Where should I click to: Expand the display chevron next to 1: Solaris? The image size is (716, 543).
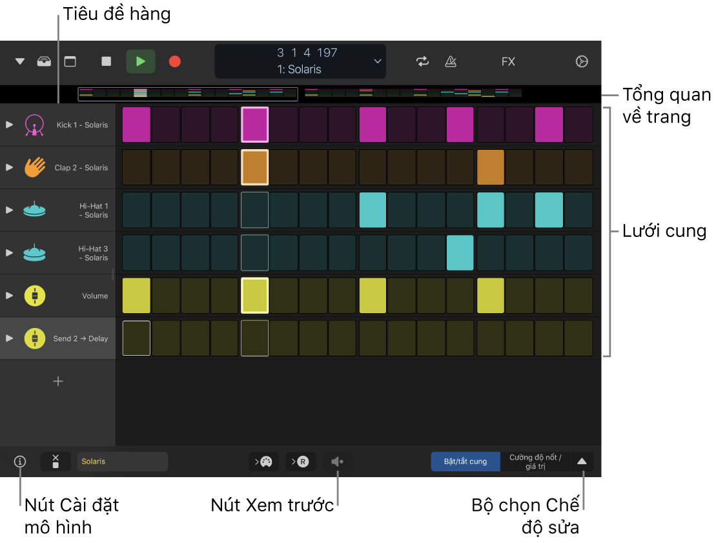click(x=378, y=61)
